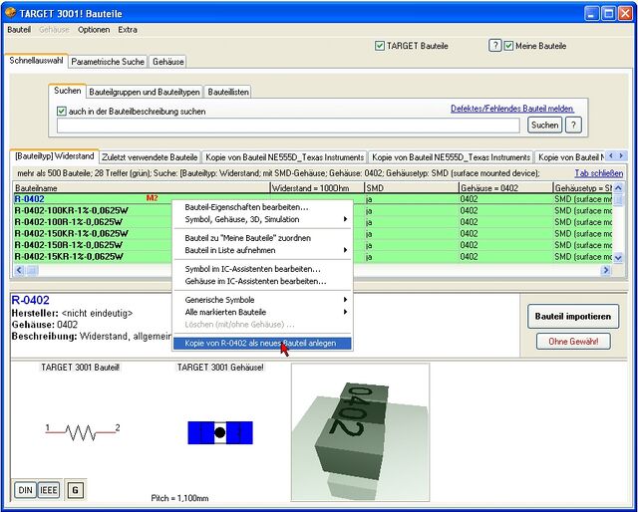
Task: Sort by the Bauteilname column header
Action: point(142,188)
